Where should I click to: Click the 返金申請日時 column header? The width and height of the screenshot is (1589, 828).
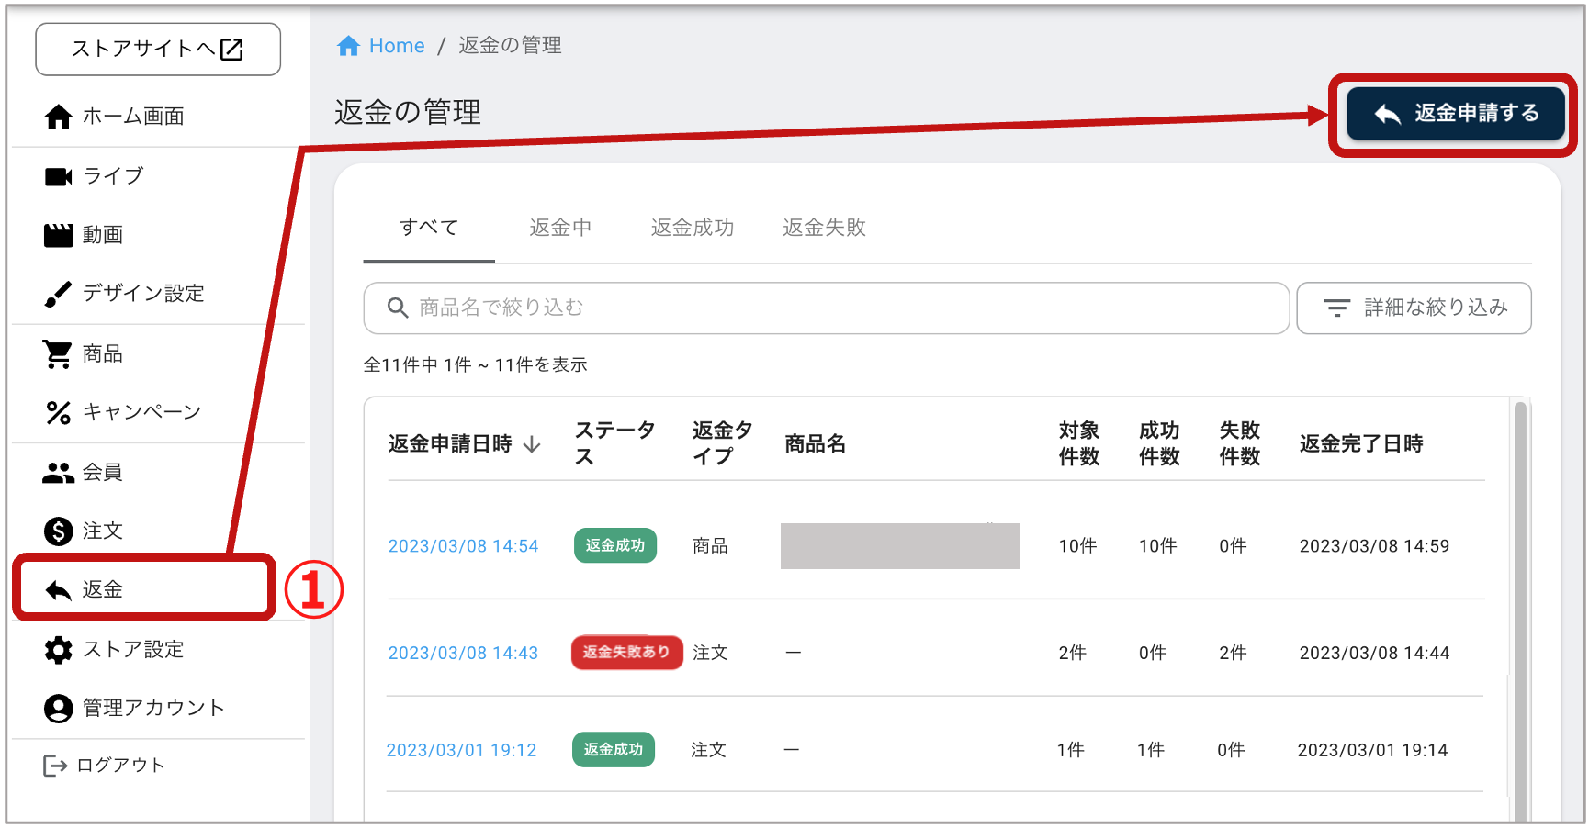coord(450,444)
